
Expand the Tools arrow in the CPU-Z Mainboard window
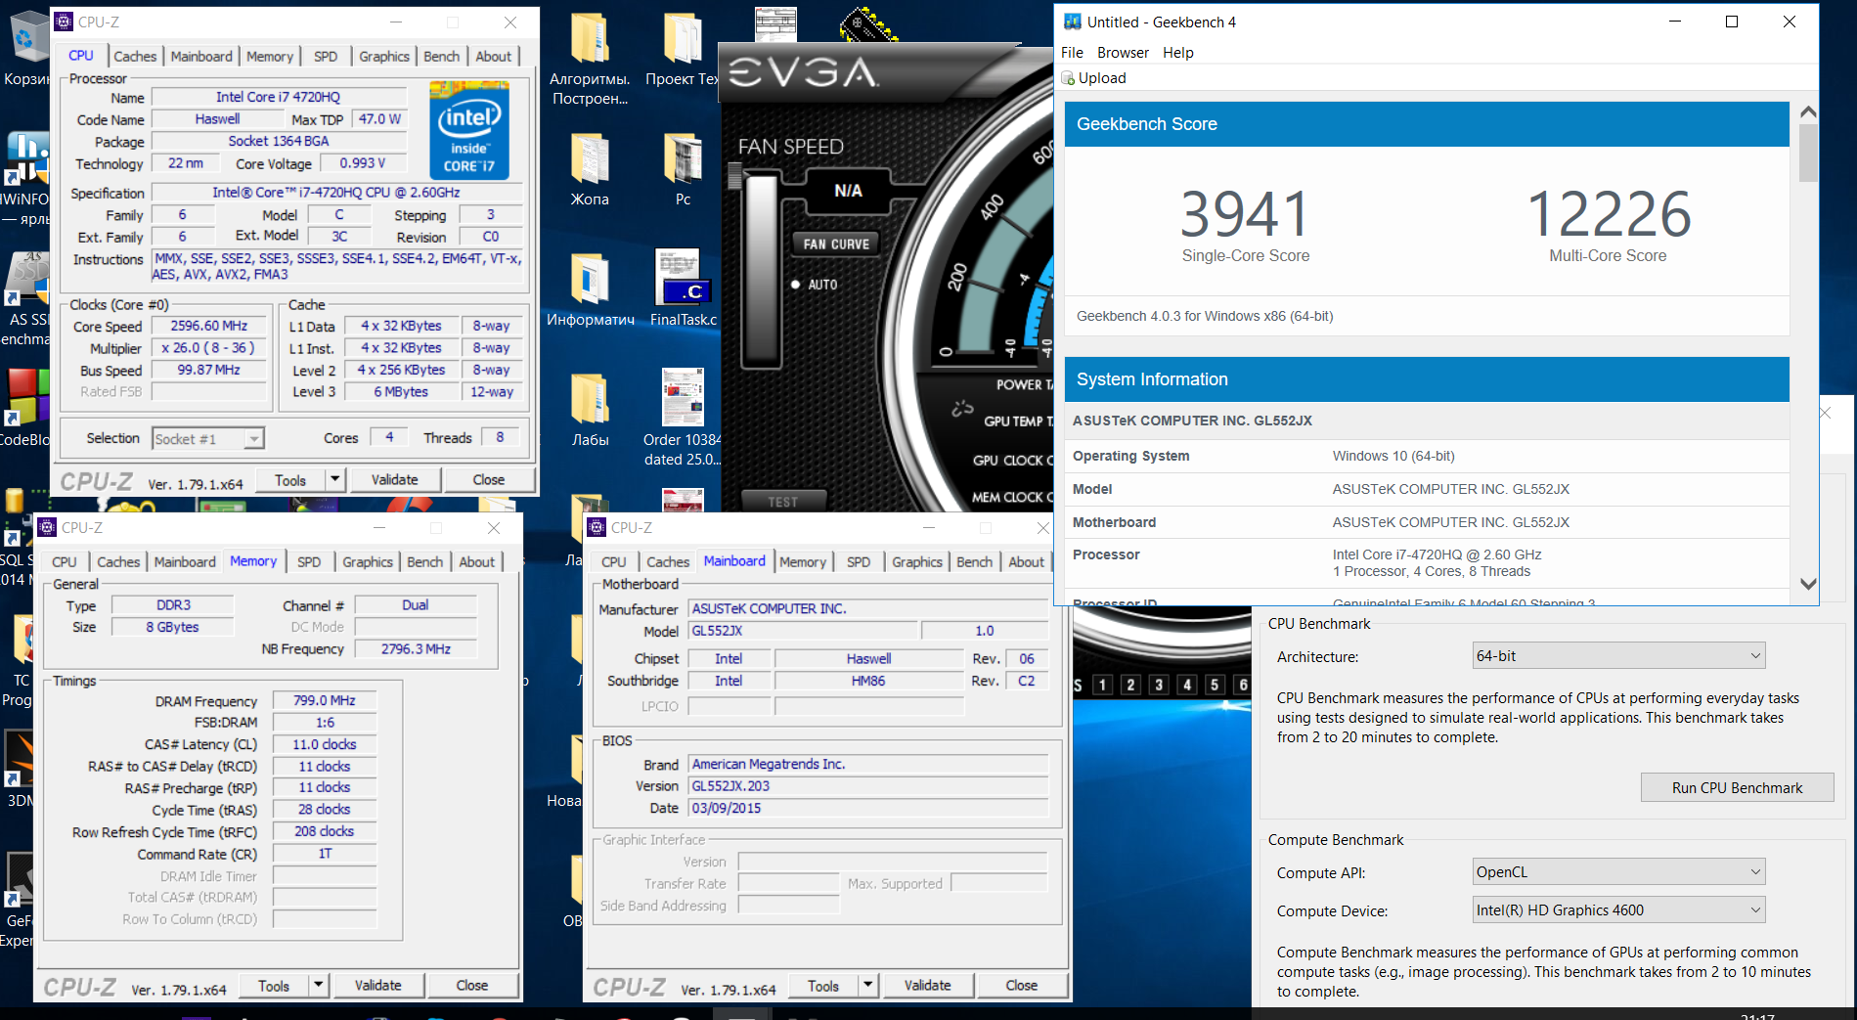tap(867, 985)
